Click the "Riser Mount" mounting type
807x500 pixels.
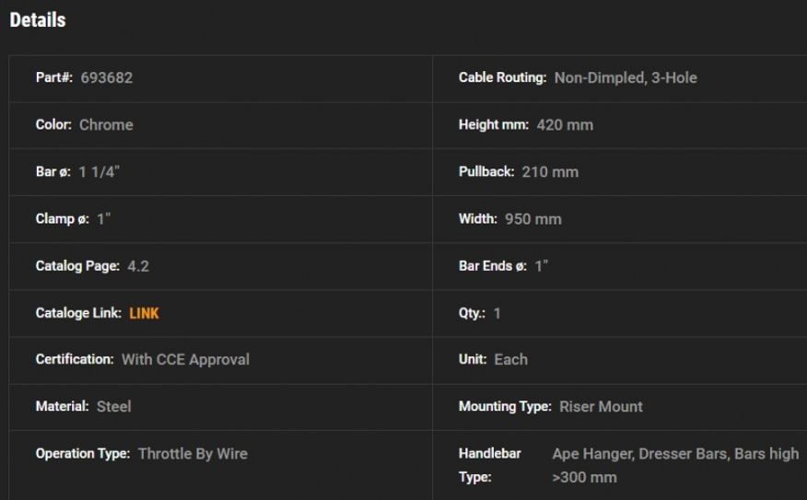coord(601,407)
